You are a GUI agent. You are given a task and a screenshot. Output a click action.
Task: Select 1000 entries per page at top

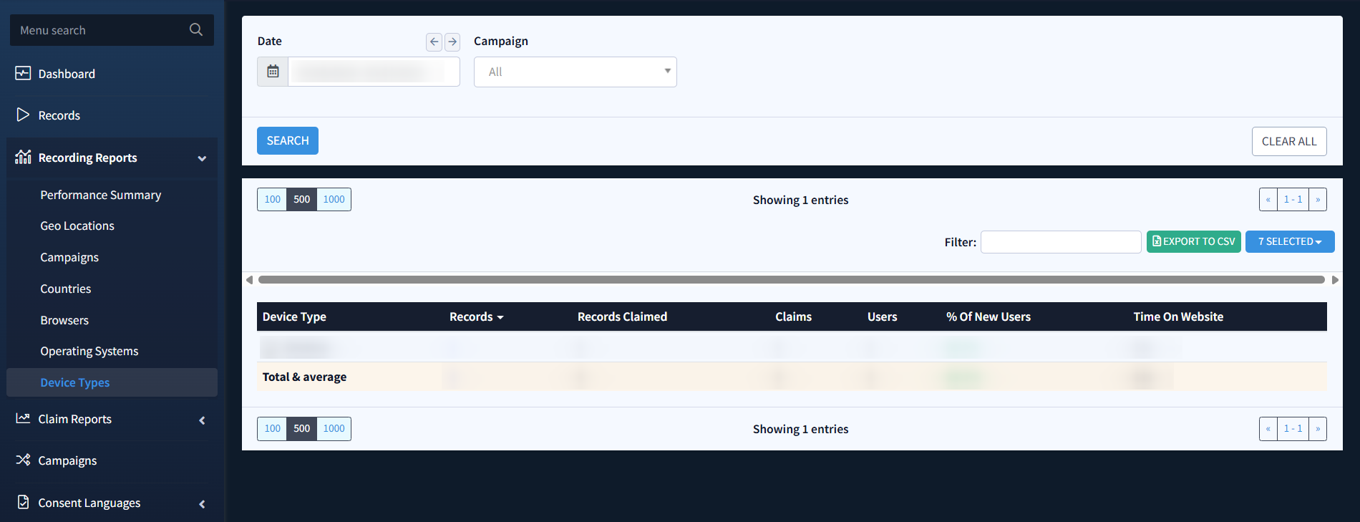[x=334, y=200]
